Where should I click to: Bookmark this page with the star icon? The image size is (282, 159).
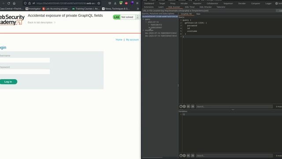[99, 3]
